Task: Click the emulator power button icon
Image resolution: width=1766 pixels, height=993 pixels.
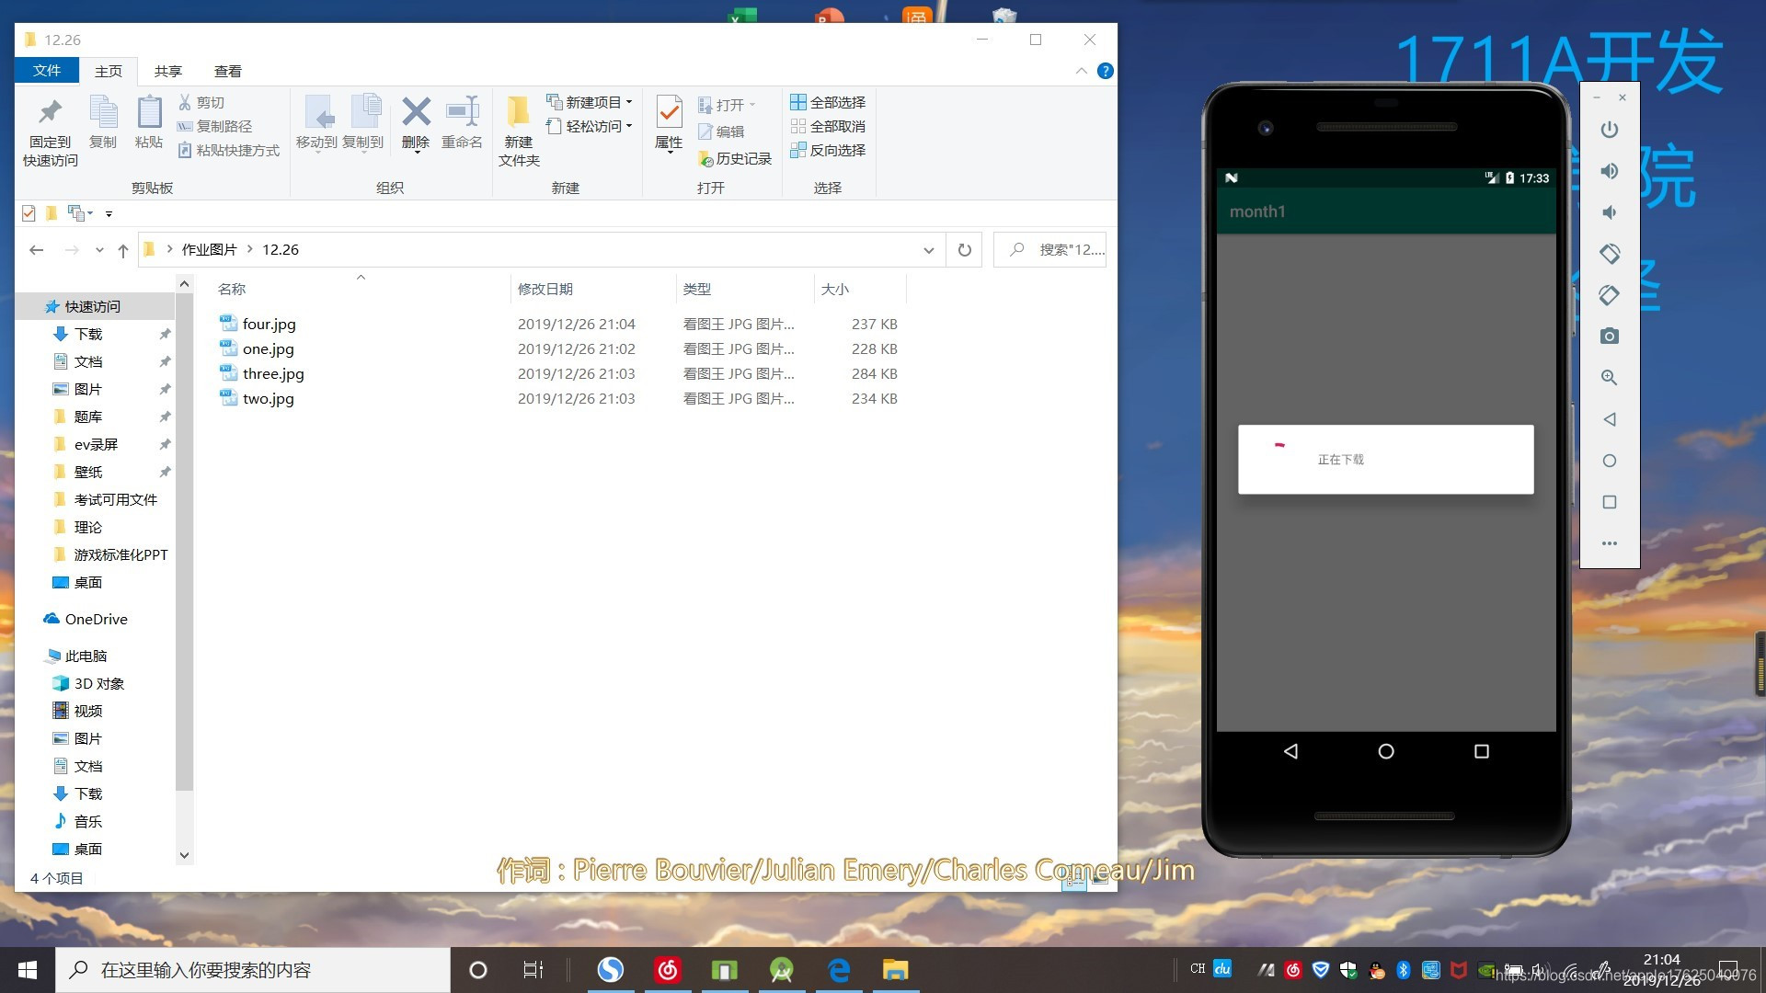Action: pyautogui.click(x=1609, y=130)
